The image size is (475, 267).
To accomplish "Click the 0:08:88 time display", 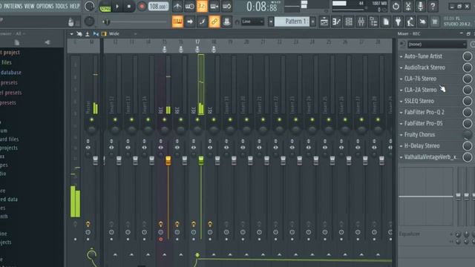I will pos(261,7).
